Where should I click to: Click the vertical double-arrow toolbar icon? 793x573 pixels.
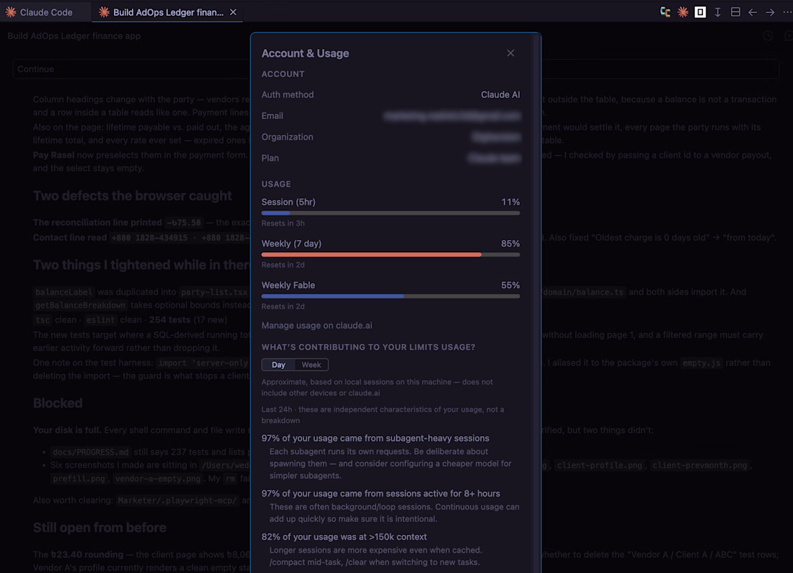coord(717,12)
